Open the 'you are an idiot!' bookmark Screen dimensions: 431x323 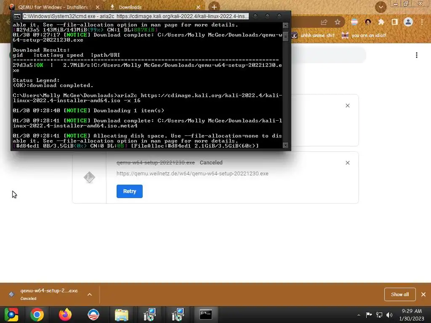pyautogui.click(x=364, y=35)
